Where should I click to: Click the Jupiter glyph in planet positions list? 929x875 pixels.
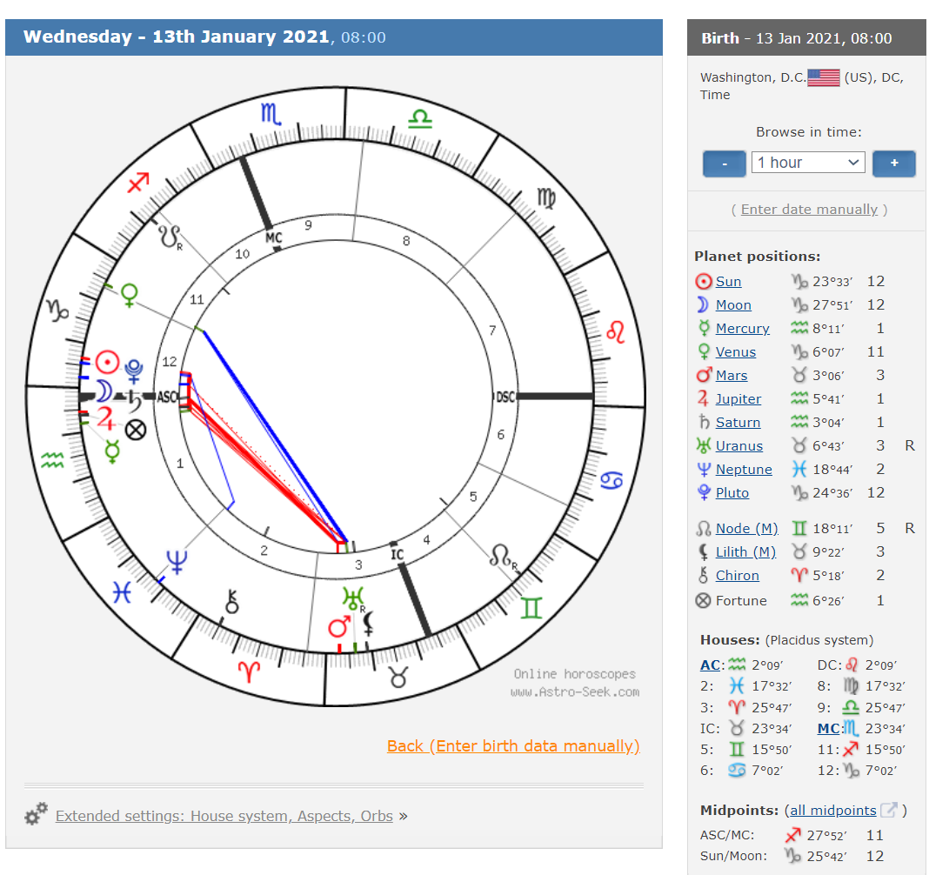703,398
